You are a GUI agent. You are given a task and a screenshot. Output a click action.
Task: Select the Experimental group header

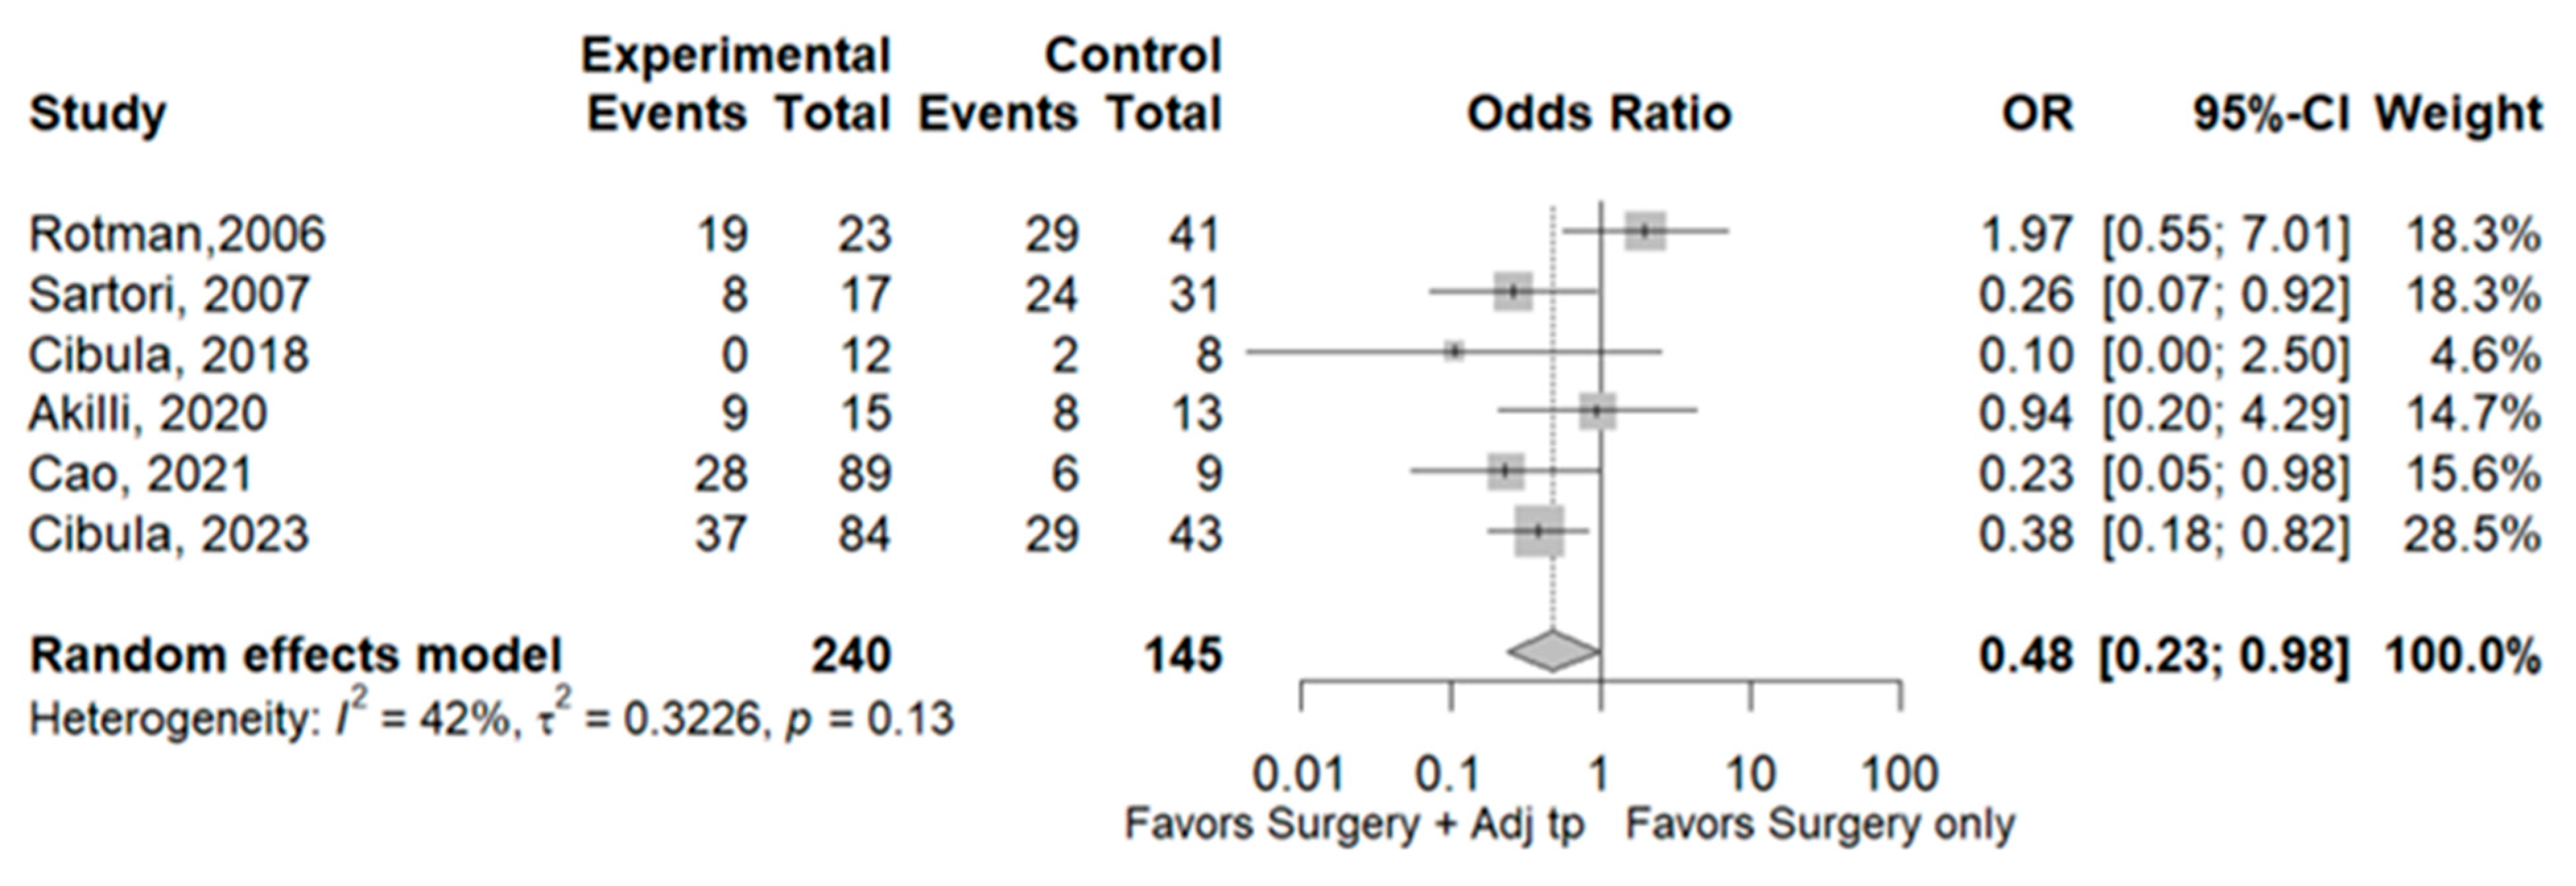tap(735, 55)
